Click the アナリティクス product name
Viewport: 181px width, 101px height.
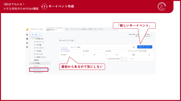click(36, 29)
